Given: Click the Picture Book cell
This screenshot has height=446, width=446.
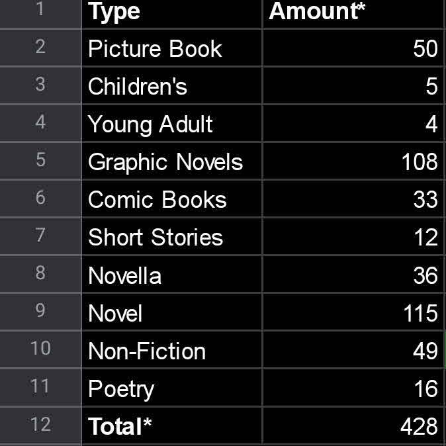Looking at the screenshot, I should (171, 48).
